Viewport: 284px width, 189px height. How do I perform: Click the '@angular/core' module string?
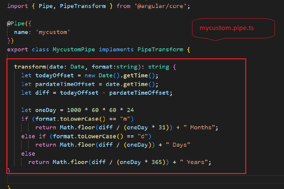tap(160, 6)
